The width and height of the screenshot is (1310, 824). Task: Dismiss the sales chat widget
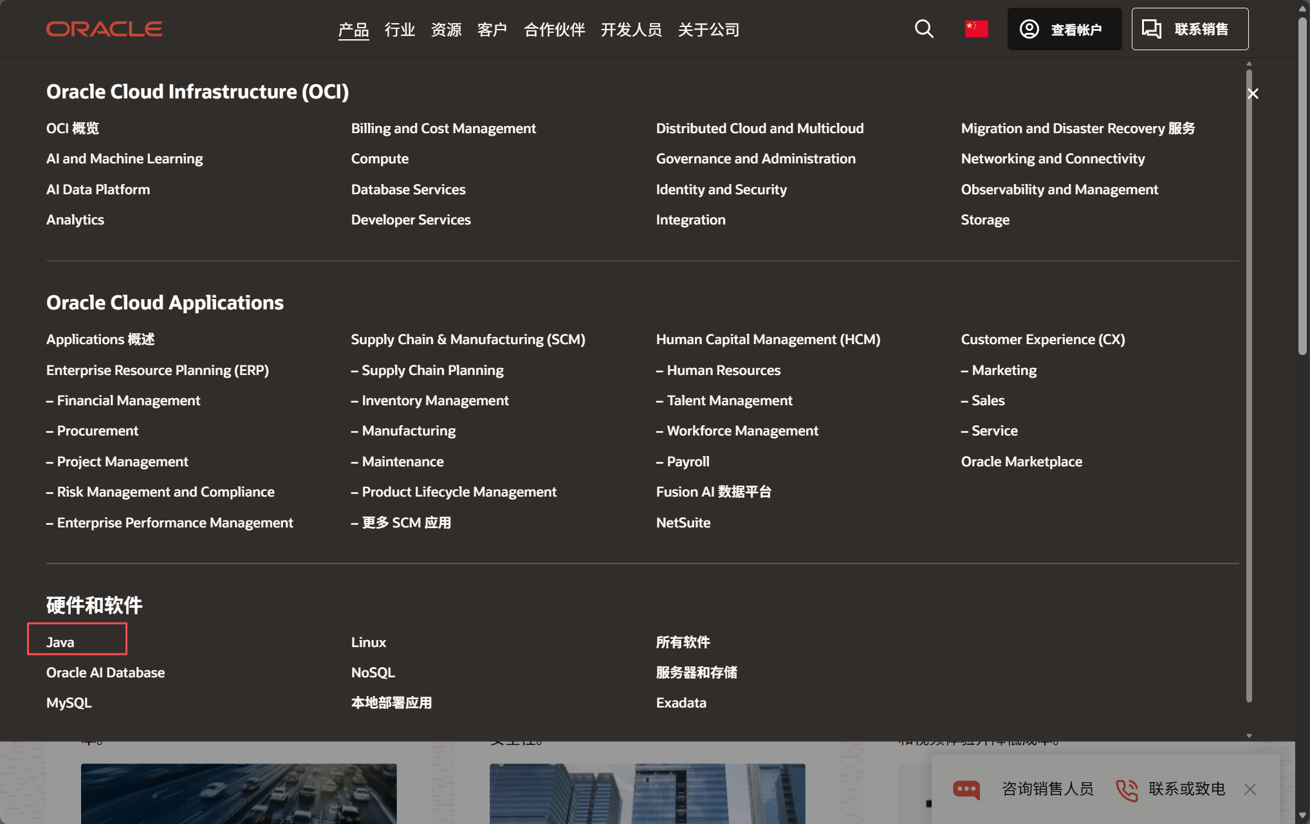click(1250, 790)
